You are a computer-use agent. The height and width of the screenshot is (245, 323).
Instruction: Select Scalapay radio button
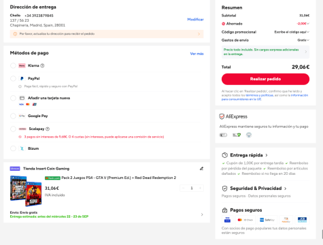13,129
